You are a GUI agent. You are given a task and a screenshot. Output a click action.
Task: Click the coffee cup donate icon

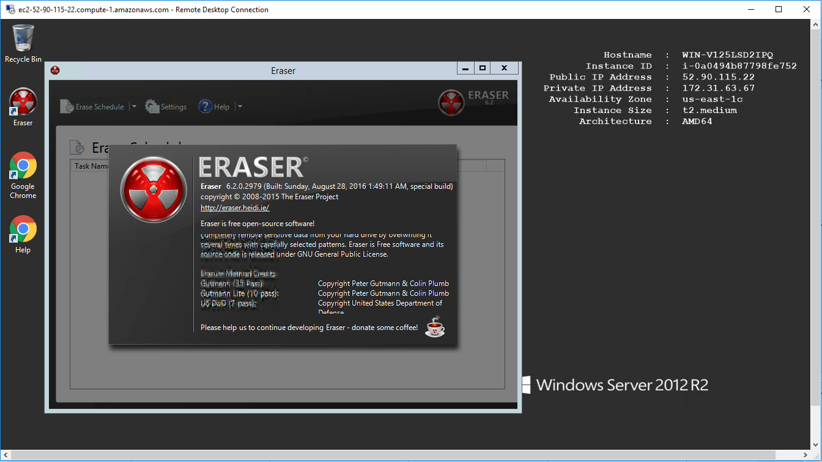pos(435,327)
